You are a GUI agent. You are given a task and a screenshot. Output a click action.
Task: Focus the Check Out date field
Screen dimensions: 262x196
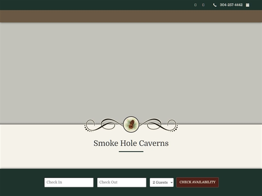pyautogui.click(x=122, y=183)
